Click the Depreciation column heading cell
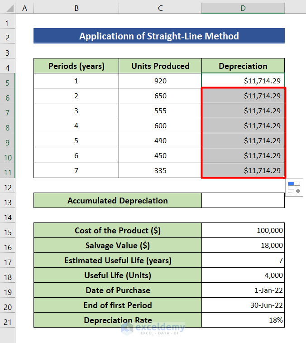306x343 pixels. click(243, 66)
